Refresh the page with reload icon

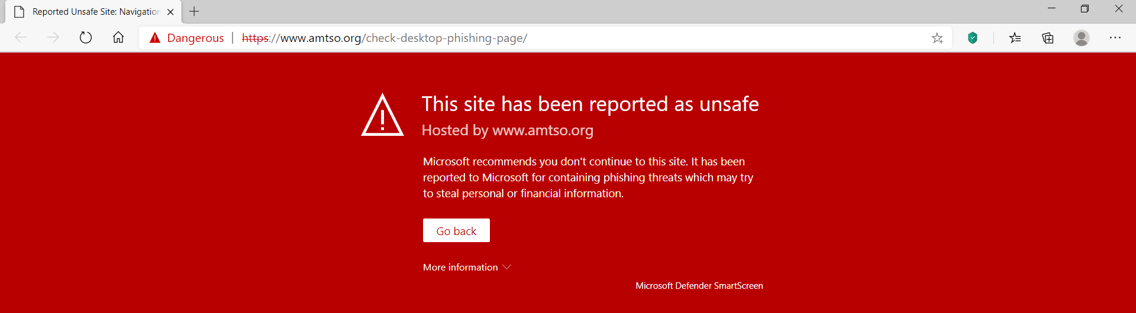click(x=86, y=38)
